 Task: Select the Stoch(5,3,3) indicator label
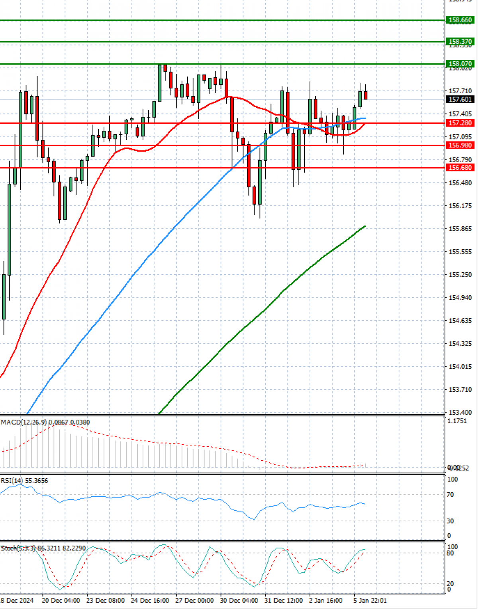18,548
